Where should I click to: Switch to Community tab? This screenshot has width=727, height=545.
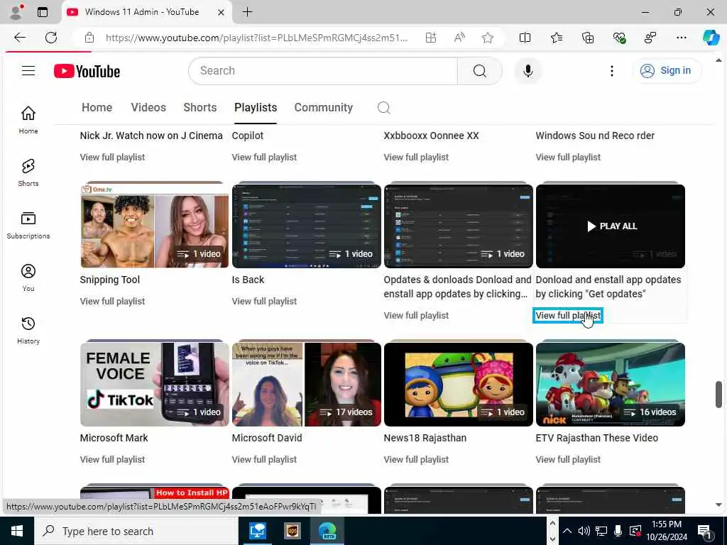tap(324, 108)
